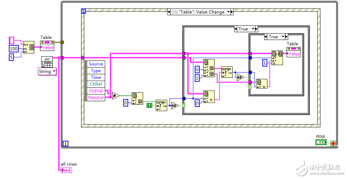Viewport: 347px width, 179px height.
Task: Select lower Index Array node in outer case
Action: click(x=209, y=97)
